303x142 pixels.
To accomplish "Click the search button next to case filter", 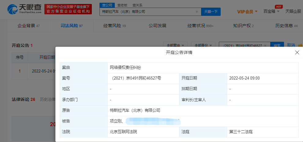I will pyautogui.click(x=277, y=45).
